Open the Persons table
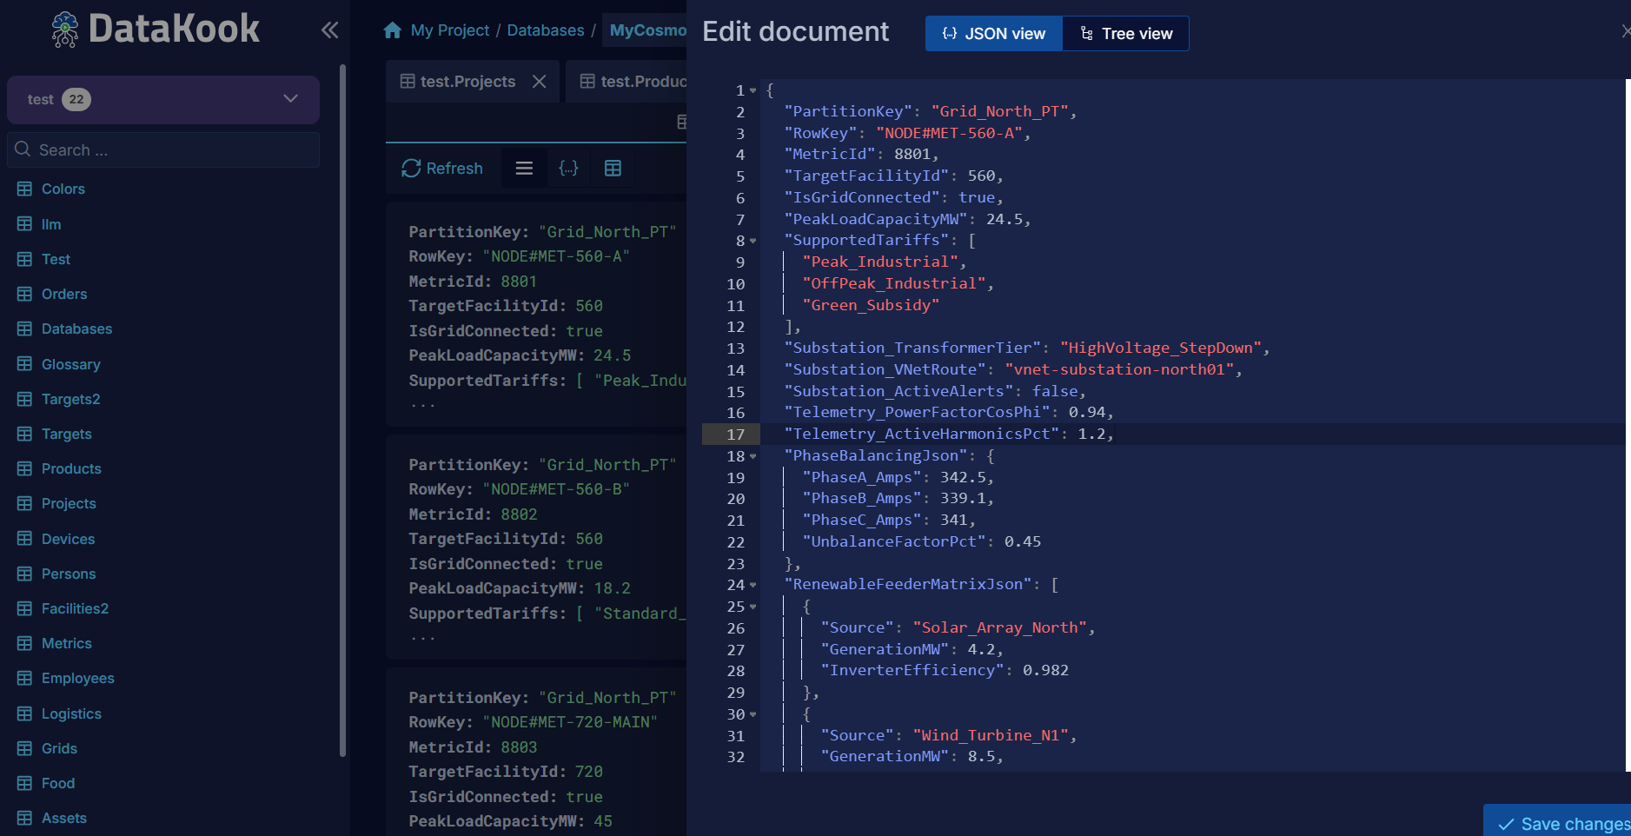This screenshot has width=1631, height=836. pyautogui.click(x=69, y=574)
